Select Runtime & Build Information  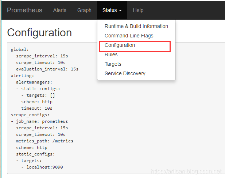(x=136, y=26)
